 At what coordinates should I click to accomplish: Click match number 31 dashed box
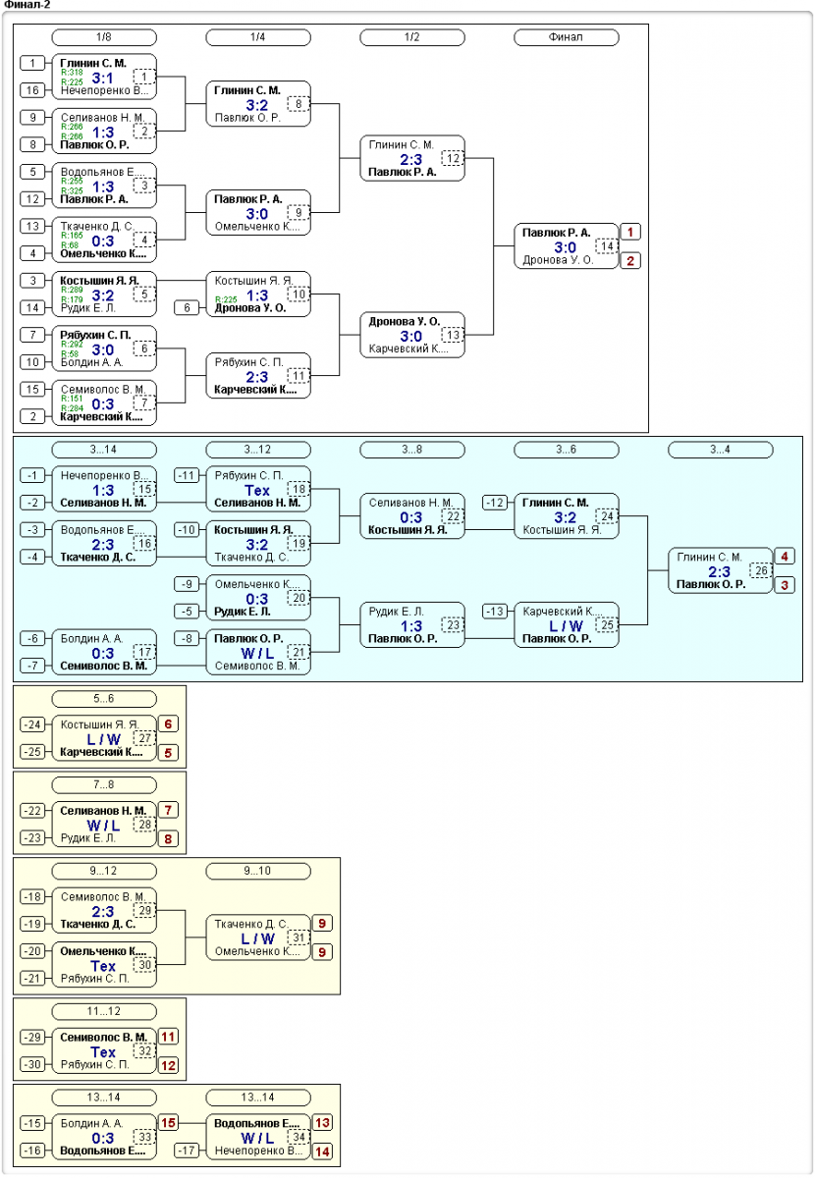pyautogui.click(x=299, y=937)
